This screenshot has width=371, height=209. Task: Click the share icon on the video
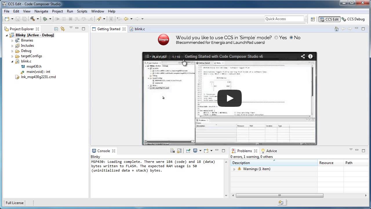[303, 56]
